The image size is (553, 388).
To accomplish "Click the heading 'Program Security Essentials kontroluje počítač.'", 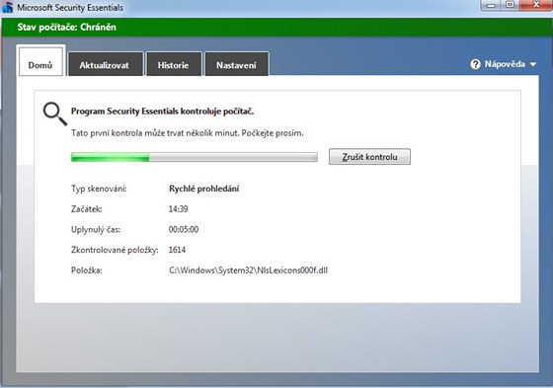I will (162, 112).
